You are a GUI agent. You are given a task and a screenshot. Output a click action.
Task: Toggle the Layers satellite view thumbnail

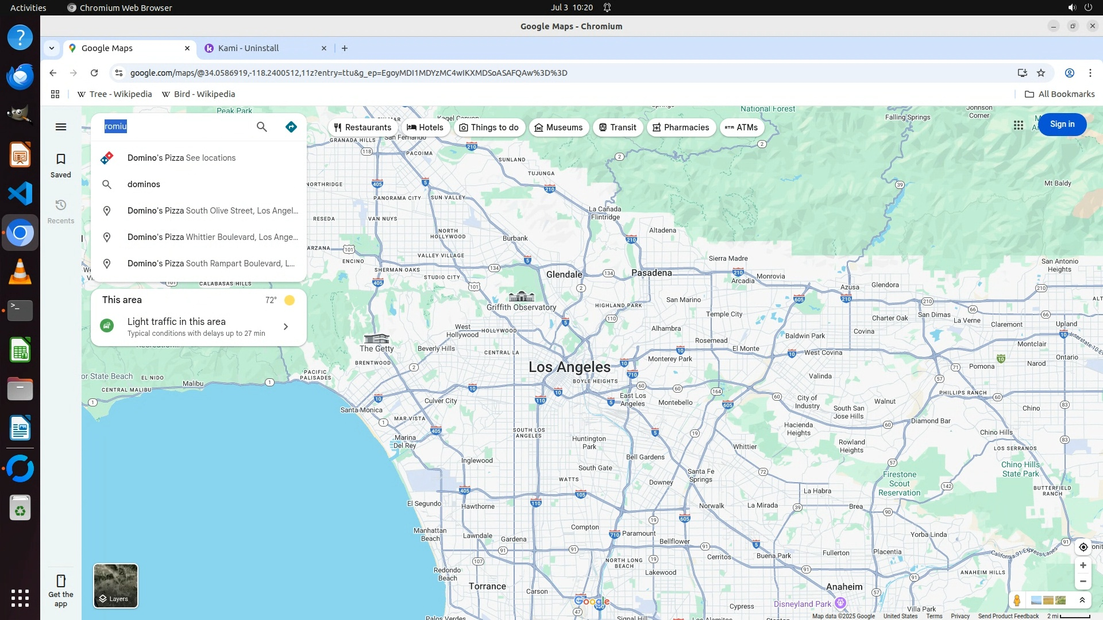coord(115,586)
